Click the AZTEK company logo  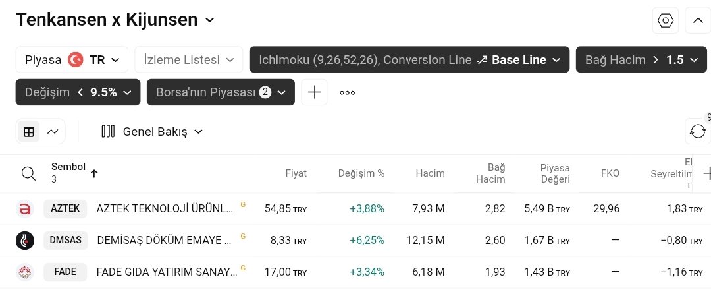25,208
